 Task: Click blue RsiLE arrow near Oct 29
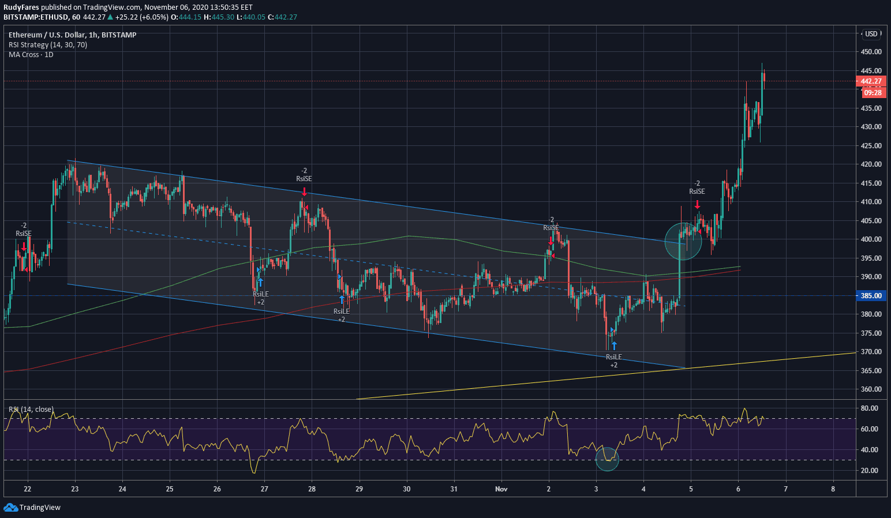click(x=342, y=299)
